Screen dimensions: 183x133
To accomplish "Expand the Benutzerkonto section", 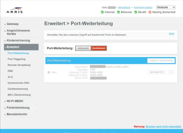I will click(x=17, y=114).
